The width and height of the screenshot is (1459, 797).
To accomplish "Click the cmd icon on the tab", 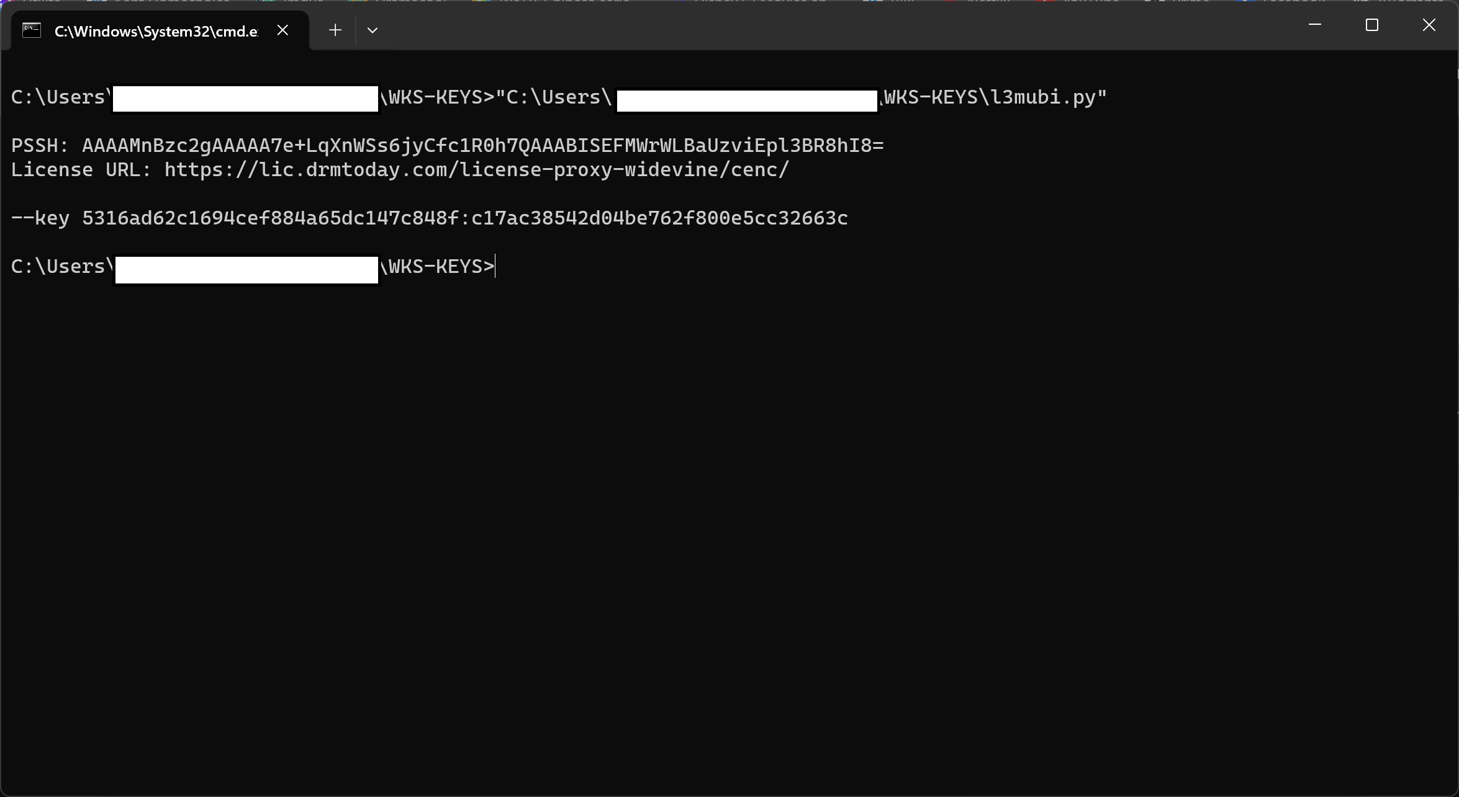I will tap(32, 30).
